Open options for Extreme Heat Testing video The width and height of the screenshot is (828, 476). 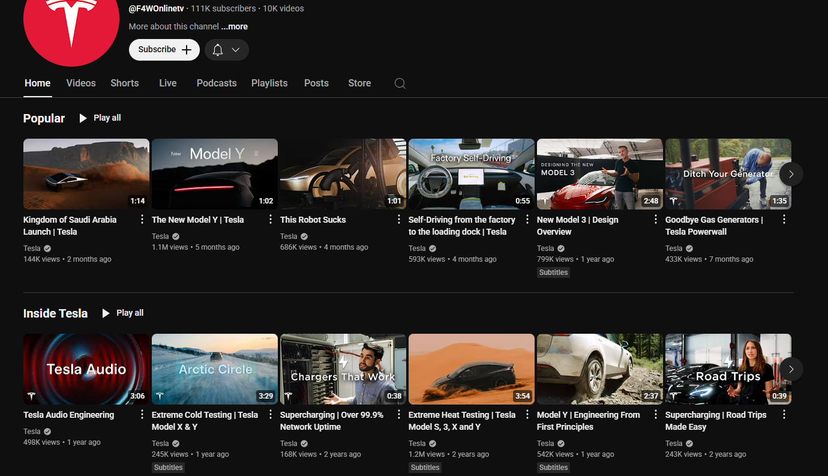[x=527, y=415]
